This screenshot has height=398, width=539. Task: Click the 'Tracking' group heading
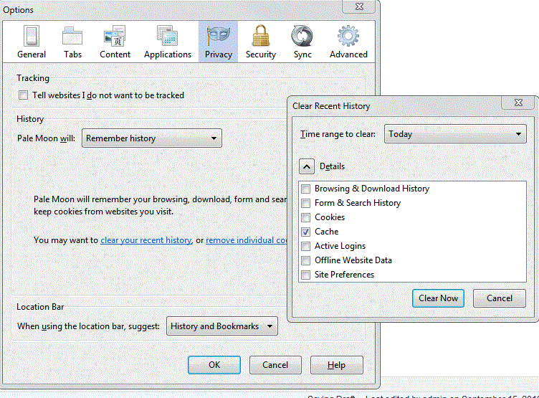coord(33,78)
